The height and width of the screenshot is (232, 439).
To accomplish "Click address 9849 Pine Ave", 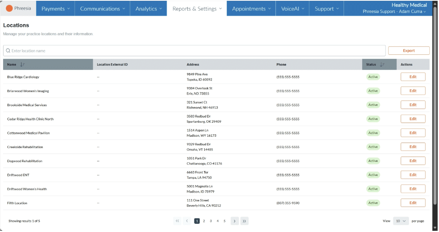I will (x=197, y=74).
